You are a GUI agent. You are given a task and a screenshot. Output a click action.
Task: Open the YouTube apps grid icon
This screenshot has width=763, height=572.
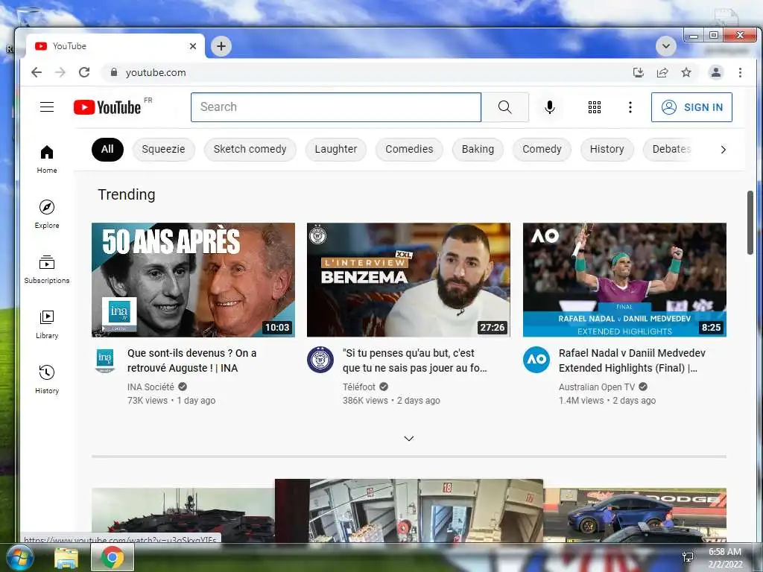(594, 107)
